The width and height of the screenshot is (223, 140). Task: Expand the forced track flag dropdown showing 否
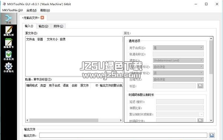click(178, 73)
